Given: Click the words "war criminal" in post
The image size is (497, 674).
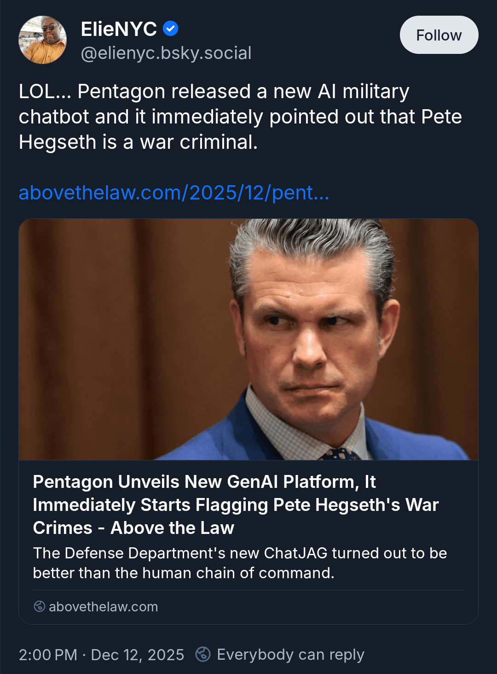Looking at the screenshot, I should tap(198, 142).
